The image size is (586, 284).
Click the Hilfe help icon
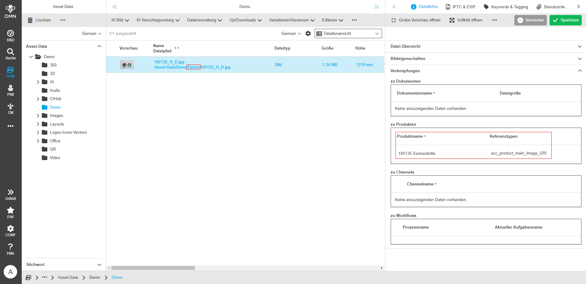(10, 249)
